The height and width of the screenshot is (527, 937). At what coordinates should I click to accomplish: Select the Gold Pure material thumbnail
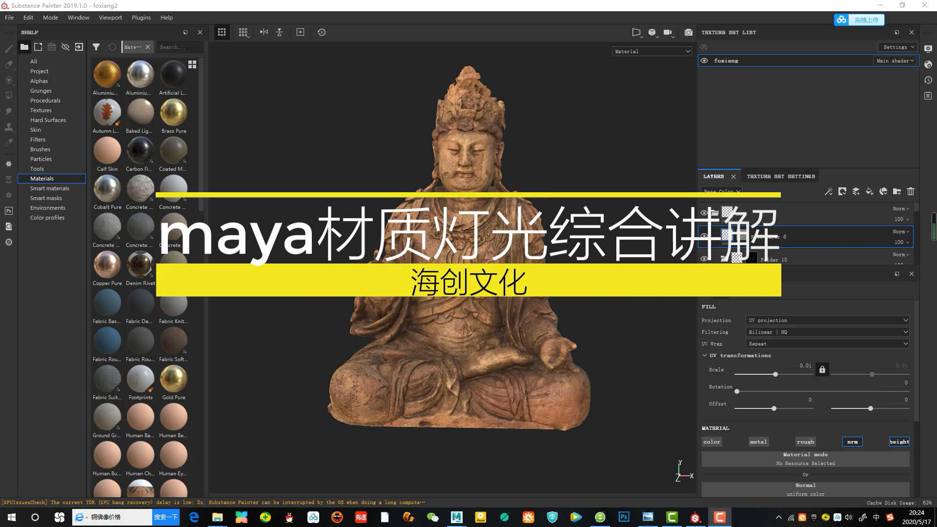coord(173,380)
